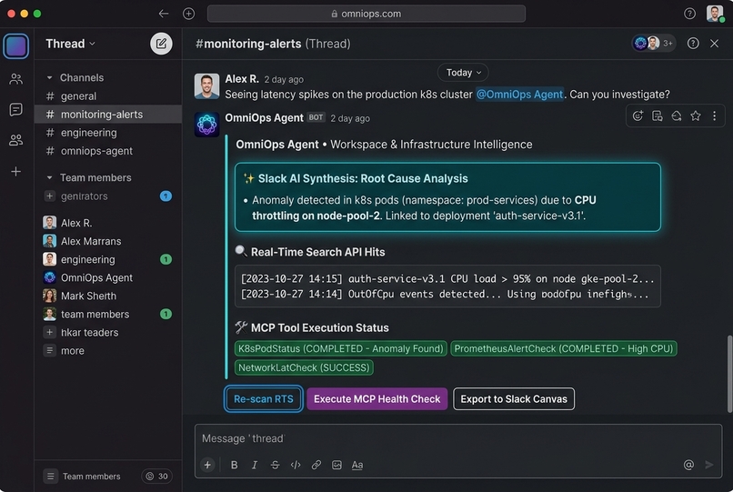Image resolution: width=733 pixels, height=492 pixels.
Task: Click the Aa text formatting icon
Action: 357,465
